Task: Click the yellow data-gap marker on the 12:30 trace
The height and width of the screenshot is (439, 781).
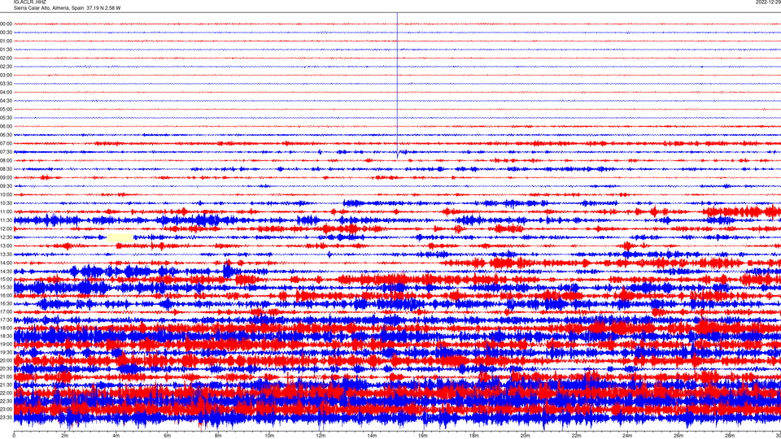Action: (x=120, y=238)
